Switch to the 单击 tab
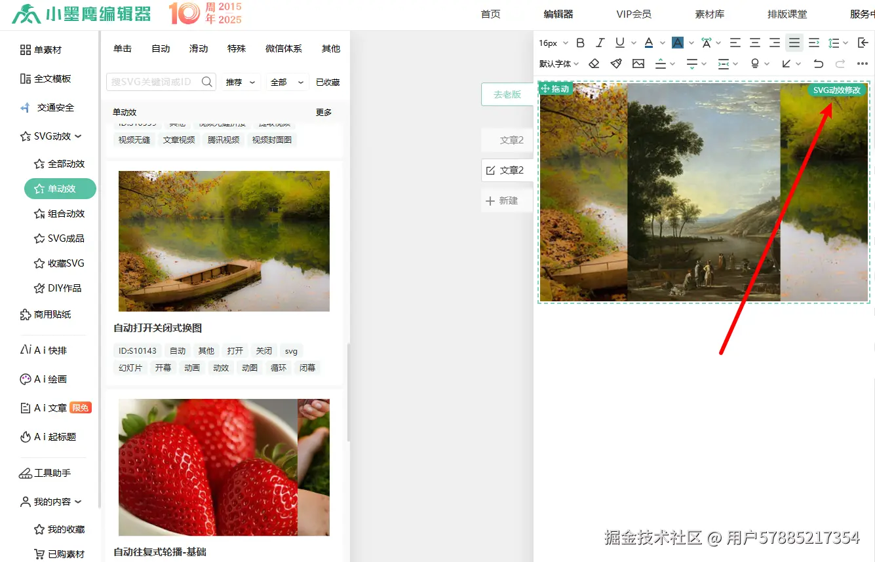The width and height of the screenshot is (875, 562). [x=123, y=48]
